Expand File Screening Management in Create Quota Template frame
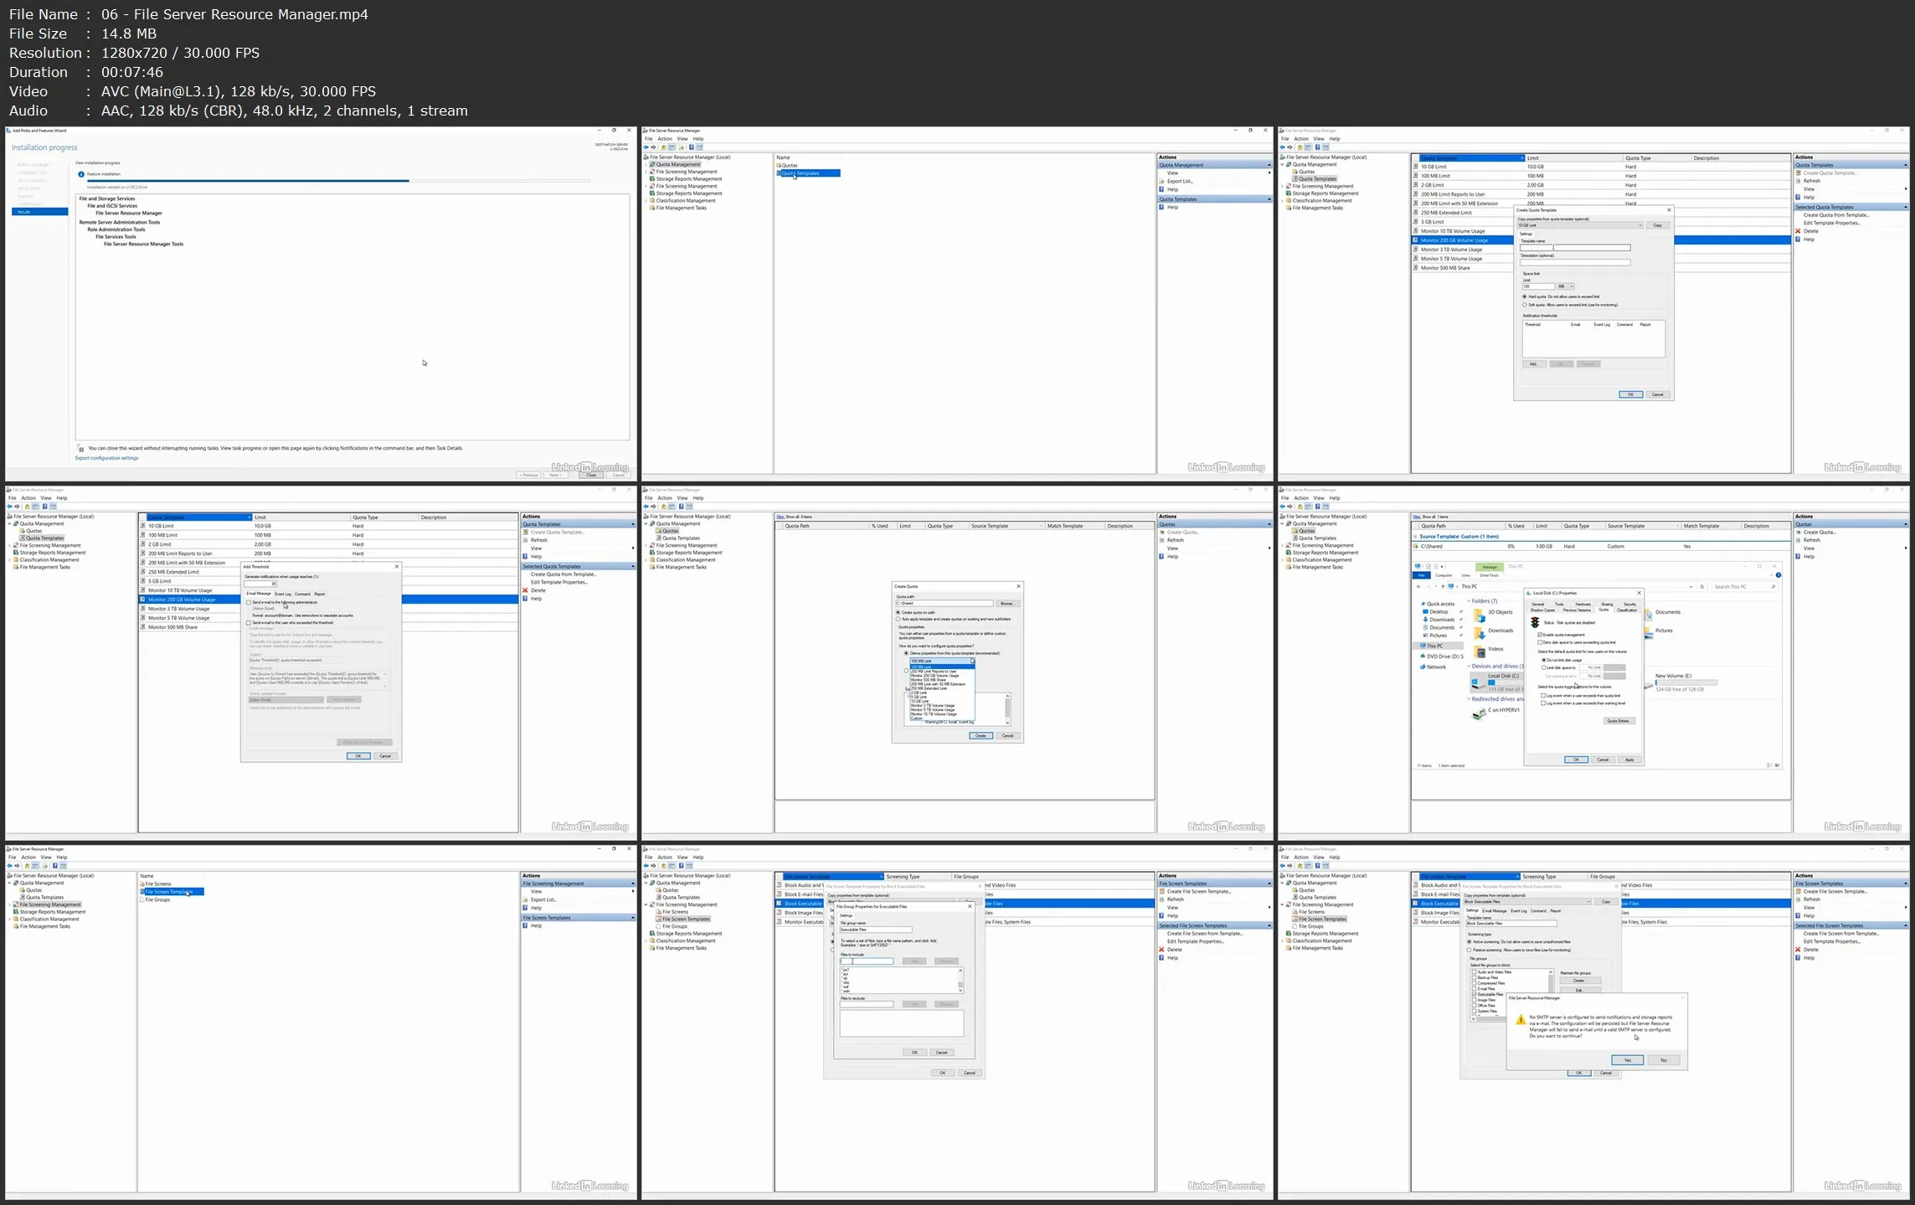 1282,186
